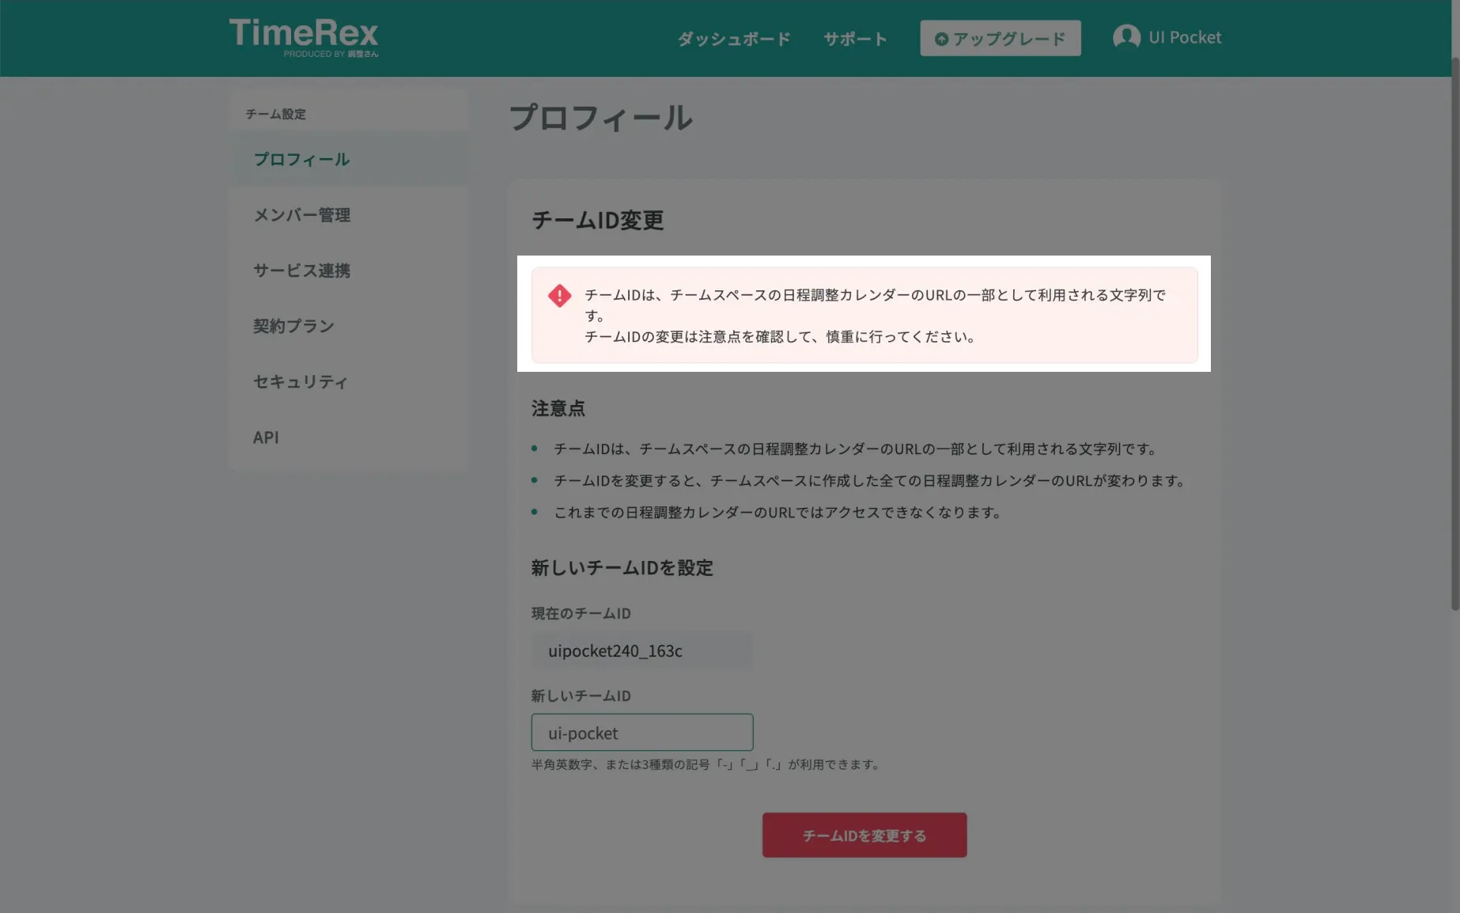
Task: Click the upgrade arrow icon
Action: (x=940, y=38)
